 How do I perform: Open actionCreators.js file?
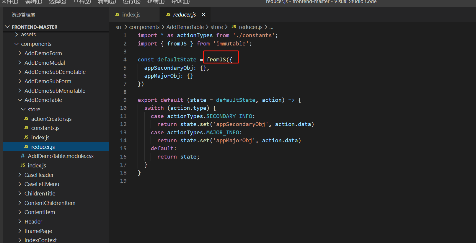(51, 119)
